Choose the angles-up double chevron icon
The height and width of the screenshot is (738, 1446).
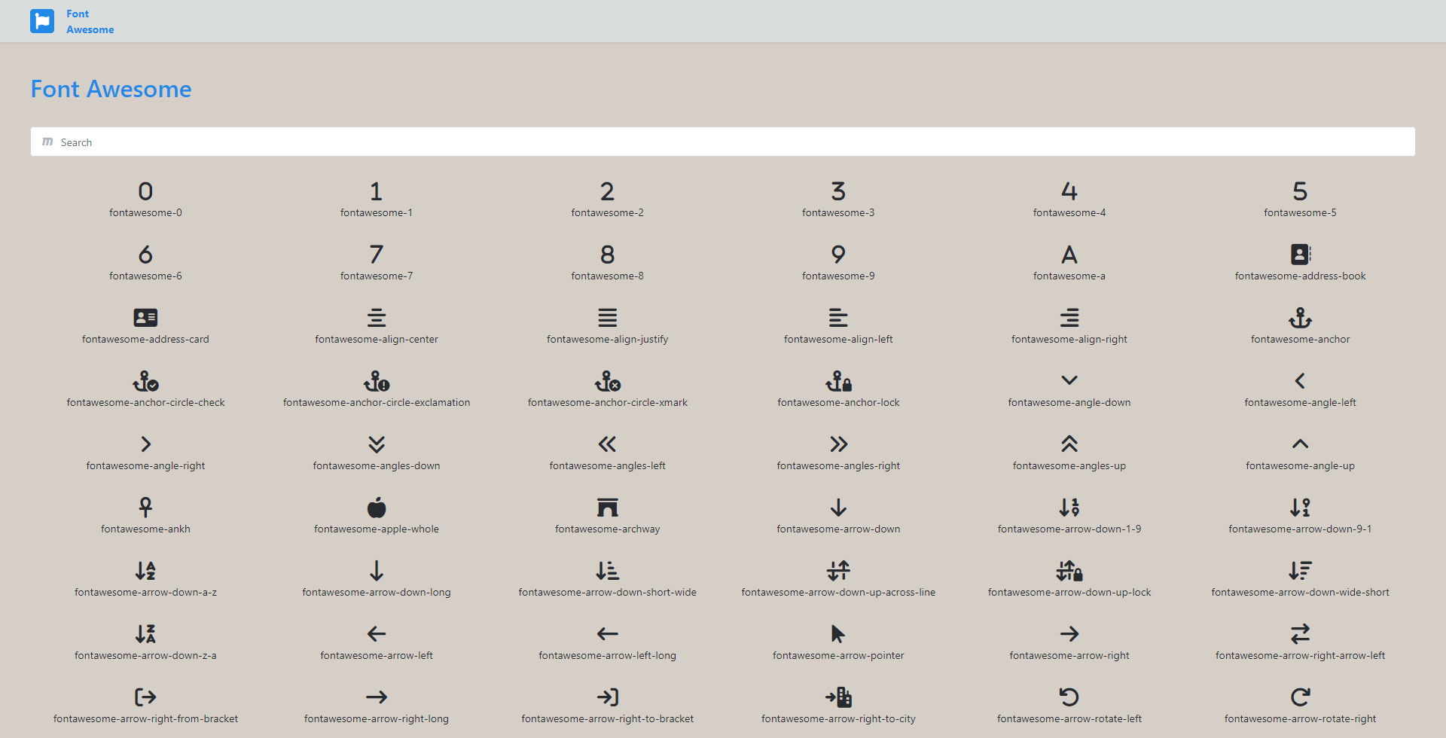(1069, 444)
